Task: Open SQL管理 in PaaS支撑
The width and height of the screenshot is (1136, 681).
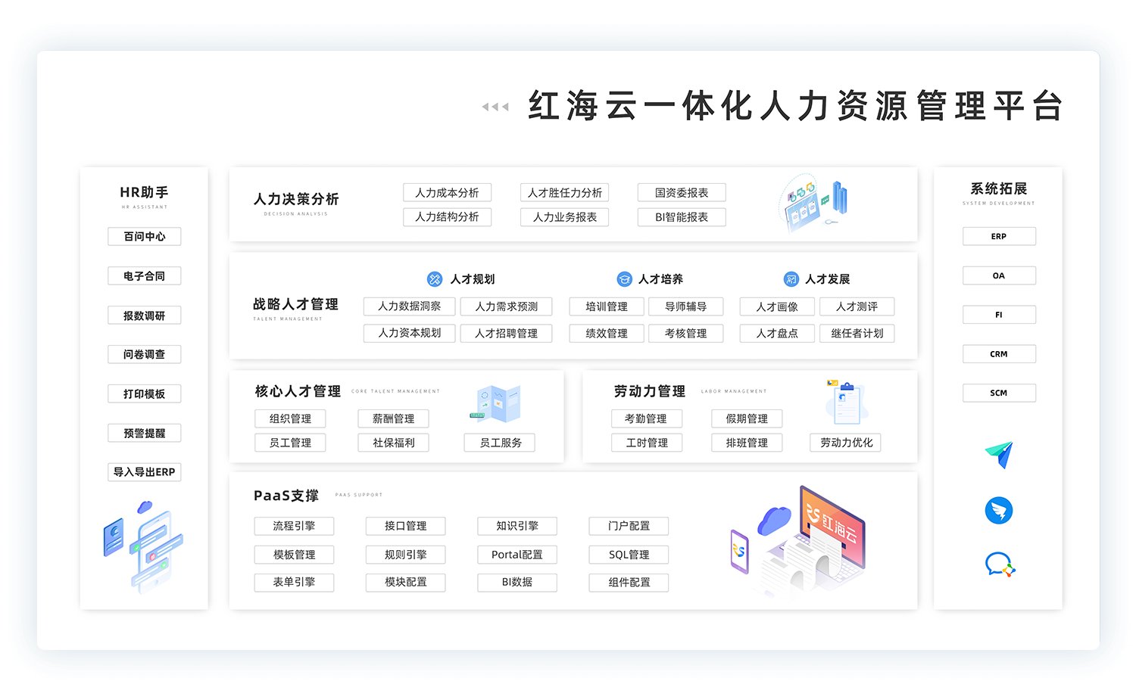Action: [x=629, y=555]
